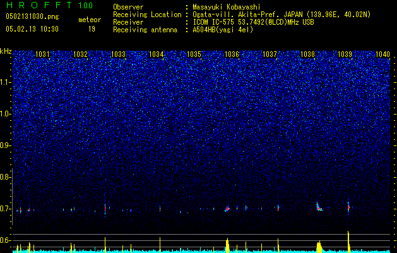Click the 0.6 frequency axis label

click(x=4, y=240)
